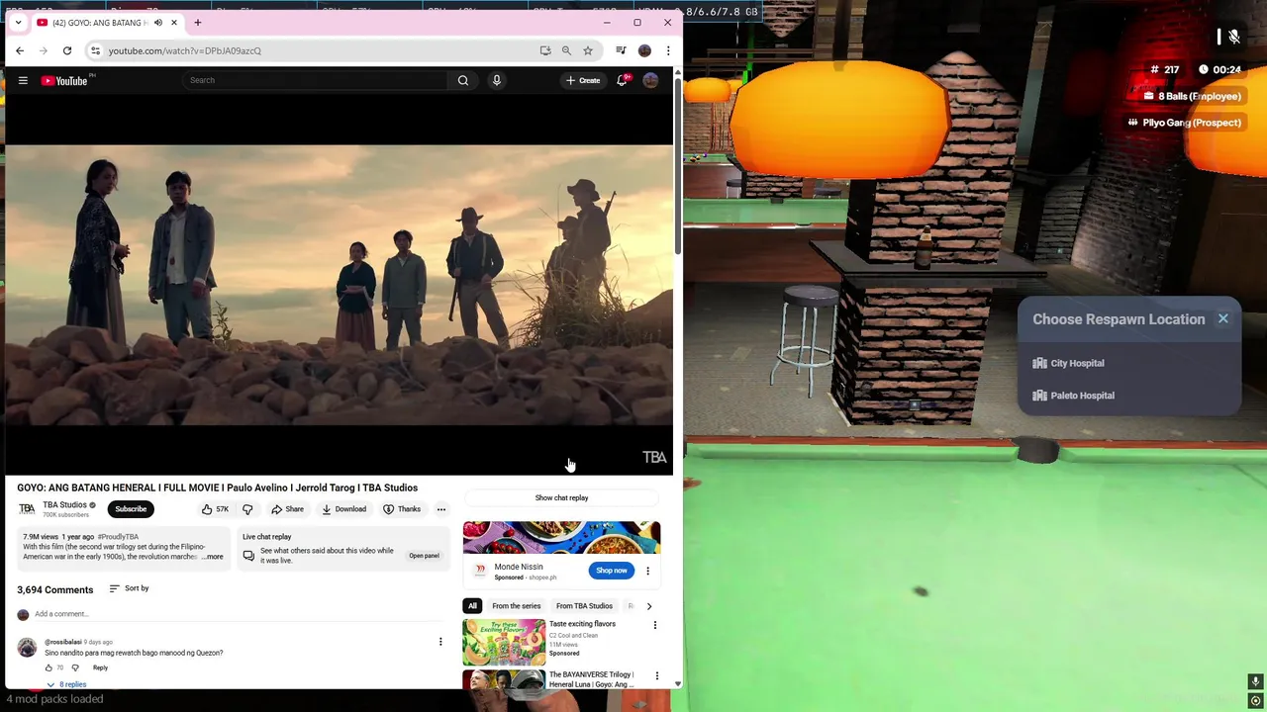The image size is (1267, 712).
Task: Open the Chrome three-dot menu
Action: tap(668, 50)
